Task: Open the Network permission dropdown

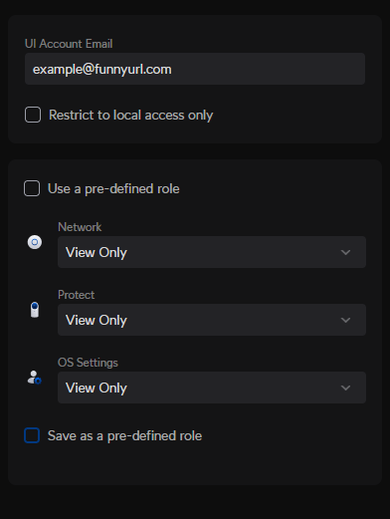Action: (x=212, y=252)
